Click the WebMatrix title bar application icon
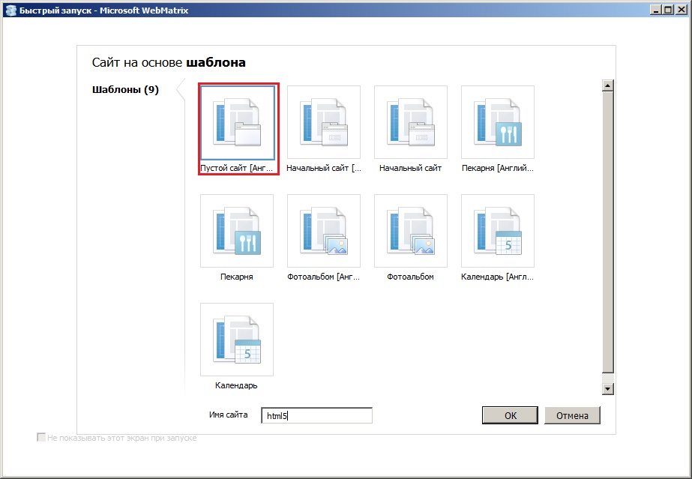692x479 pixels. (x=10, y=10)
